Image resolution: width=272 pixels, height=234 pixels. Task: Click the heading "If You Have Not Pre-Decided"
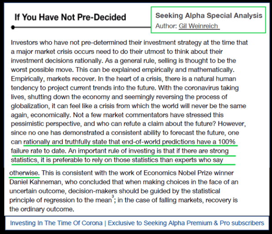[70, 18]
